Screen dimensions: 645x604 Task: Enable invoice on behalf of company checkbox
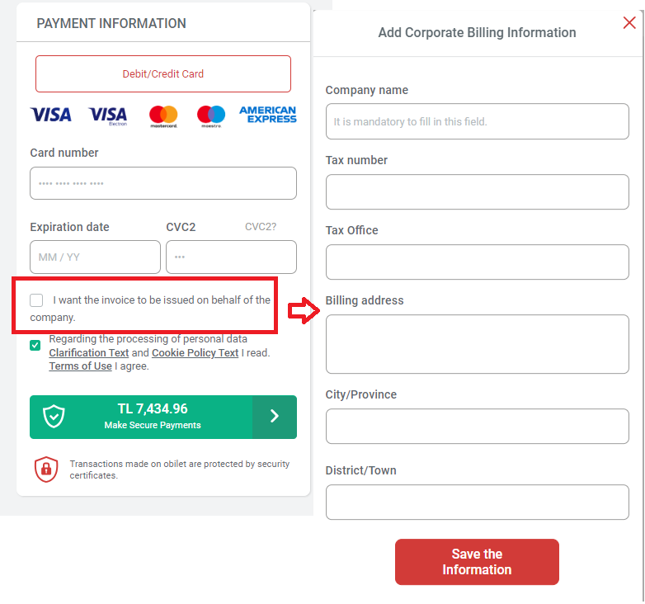(x=36, y=300)
